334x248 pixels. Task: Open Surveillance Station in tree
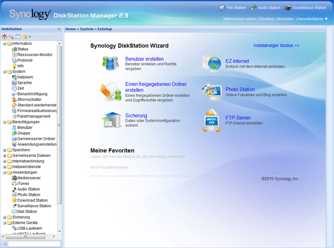pos(32,206)
